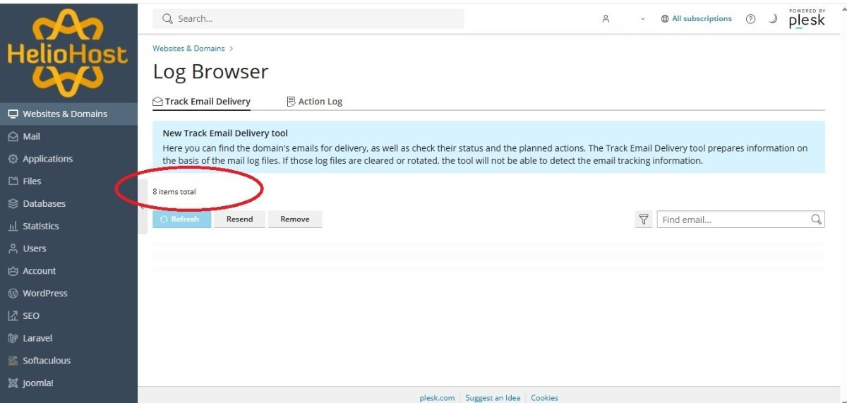Image resolution: width=847 pixels, height=403 pixels.
Task: Open WordPress sidebar item
Action: click(x=44, y=293)
